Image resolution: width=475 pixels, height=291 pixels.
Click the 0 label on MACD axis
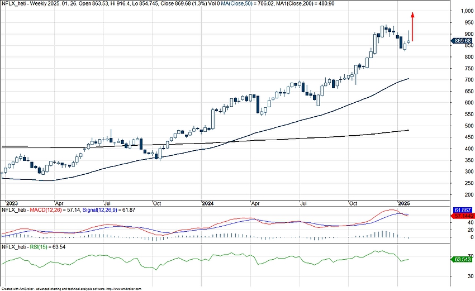pyautogui.click(x=472, y=237)
